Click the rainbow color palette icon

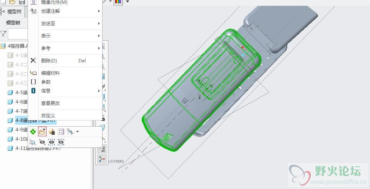(x=118, y=2)
